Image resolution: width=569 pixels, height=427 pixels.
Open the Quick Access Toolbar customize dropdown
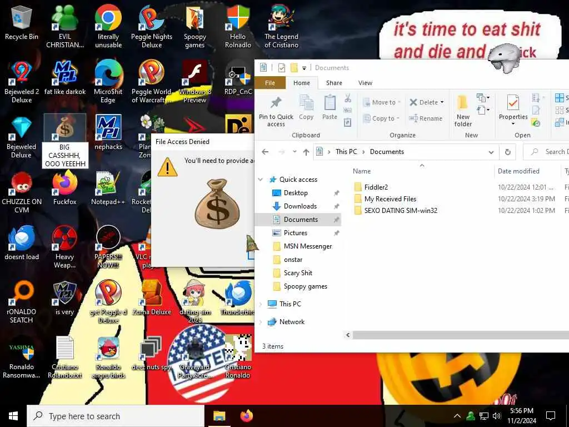[304, 68]
